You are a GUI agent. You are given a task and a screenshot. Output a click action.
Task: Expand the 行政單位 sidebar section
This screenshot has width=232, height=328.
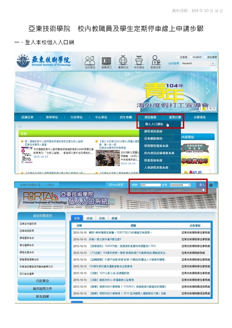(42, 281)
